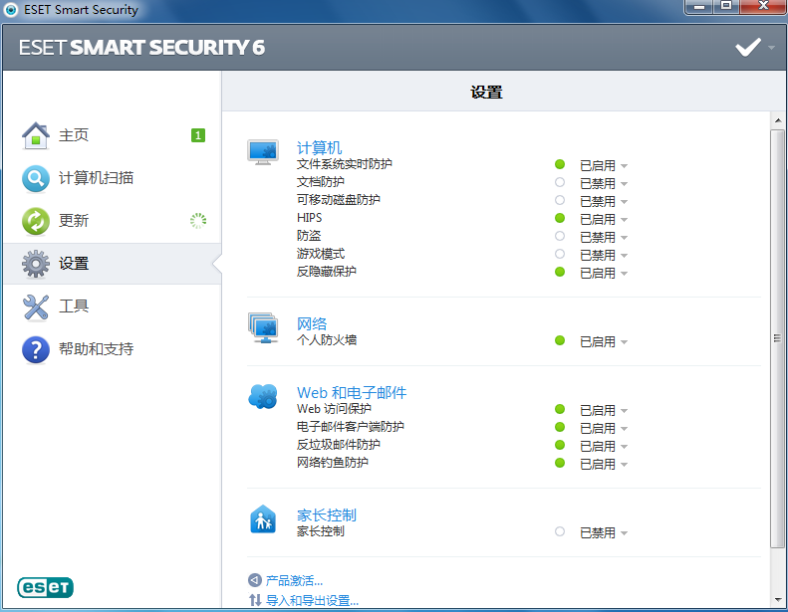Expand 已启用 dropdown for HIPS
This screenshot has width=788, height=612.
[603, 219]
